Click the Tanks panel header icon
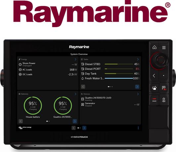Screen dimensions: 176x152 click(82, 59)
